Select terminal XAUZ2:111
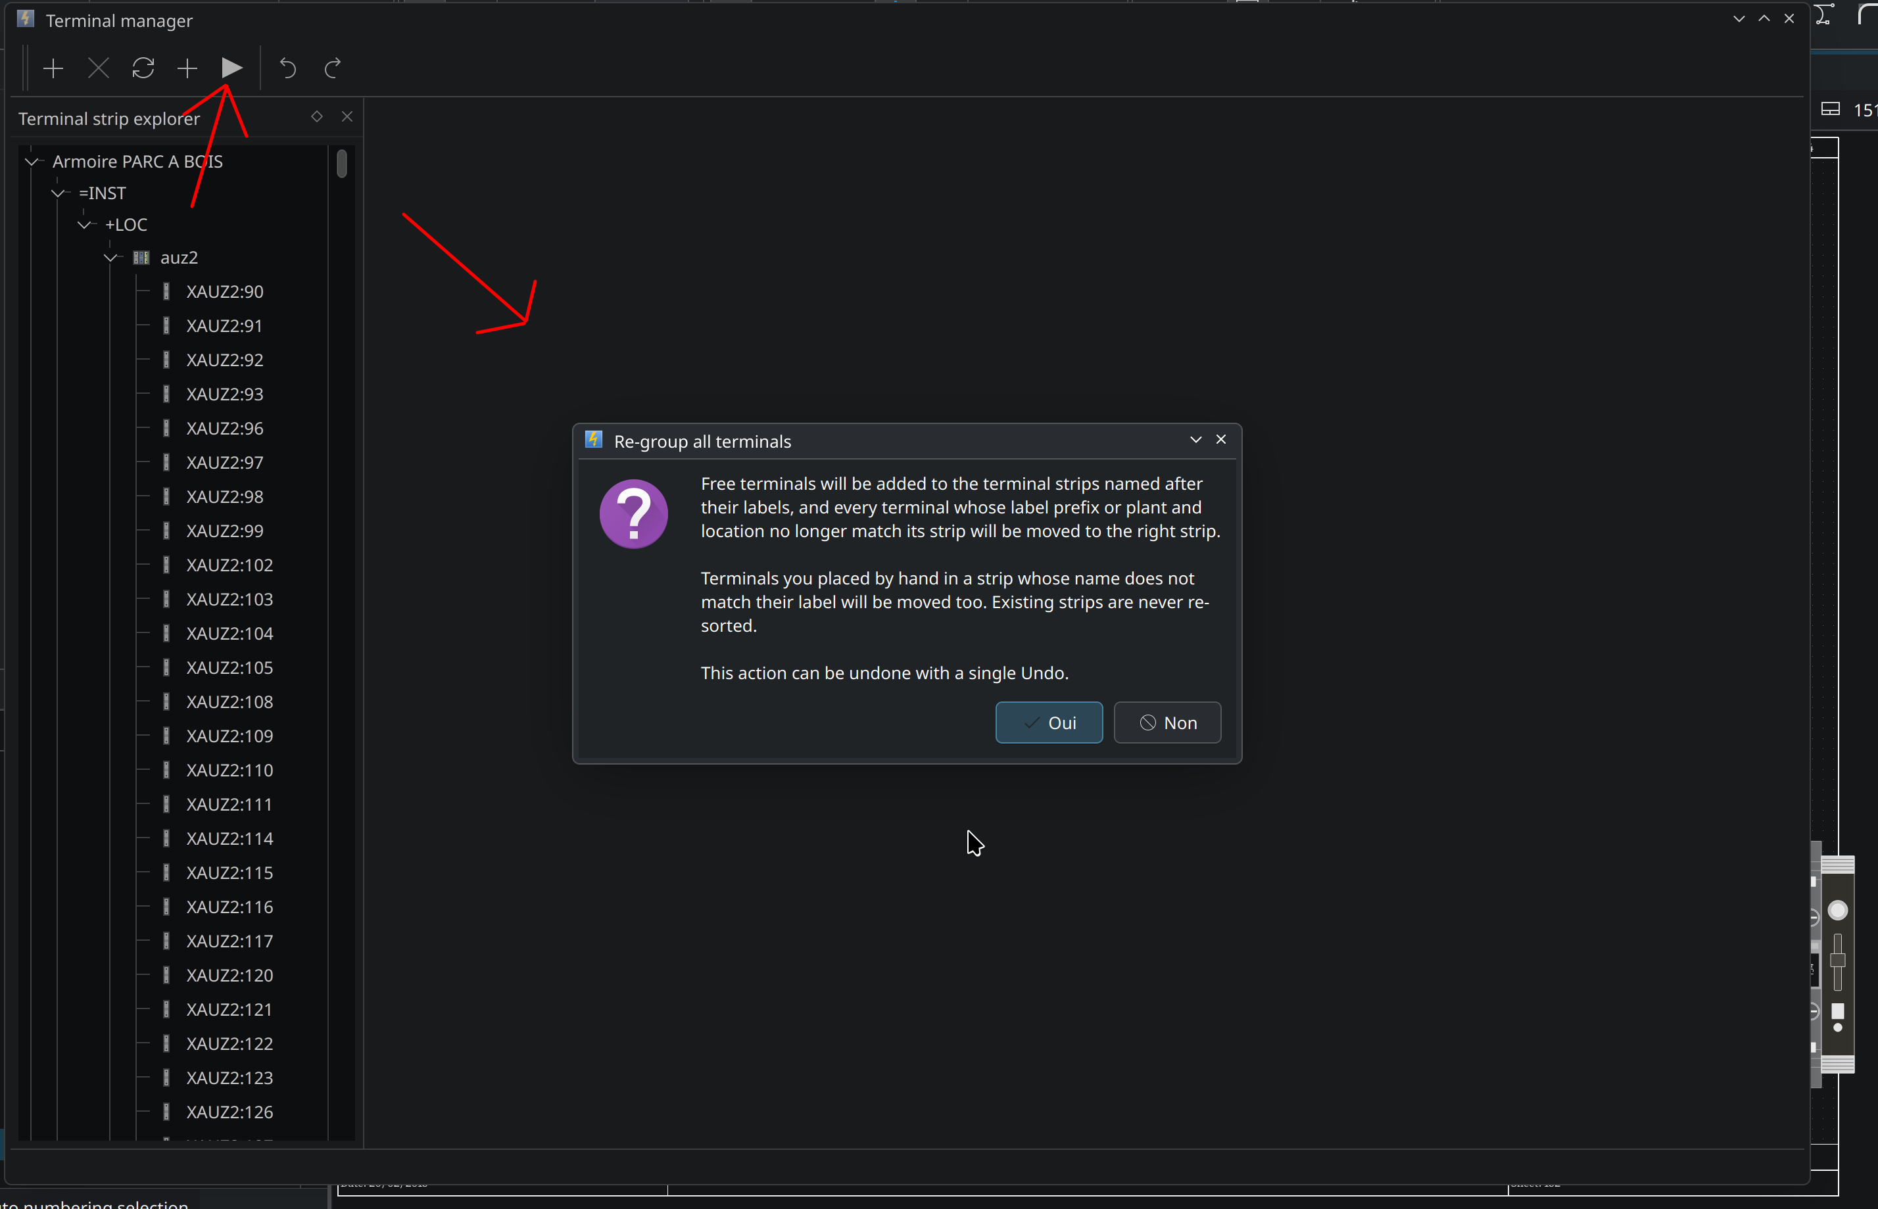The width and height of the screenshot is (1878, 1209). (229, 805)
